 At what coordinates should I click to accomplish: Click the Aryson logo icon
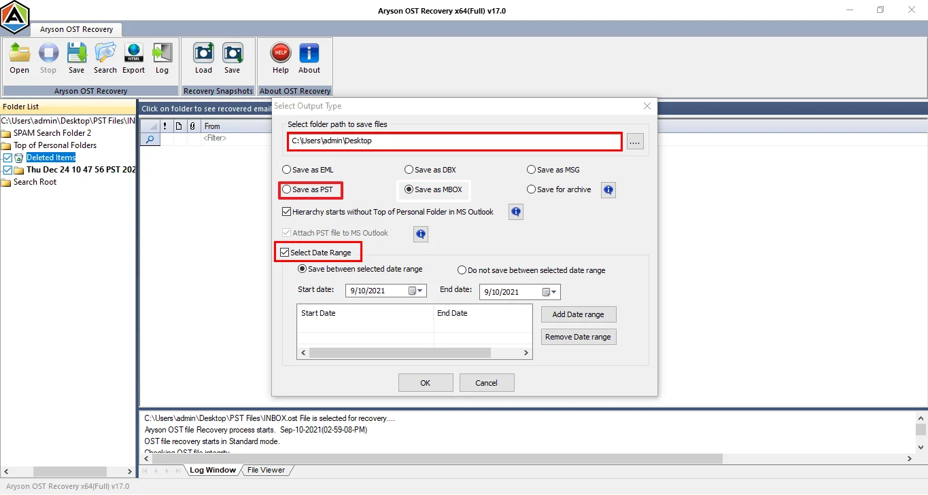tap(14, 18)
